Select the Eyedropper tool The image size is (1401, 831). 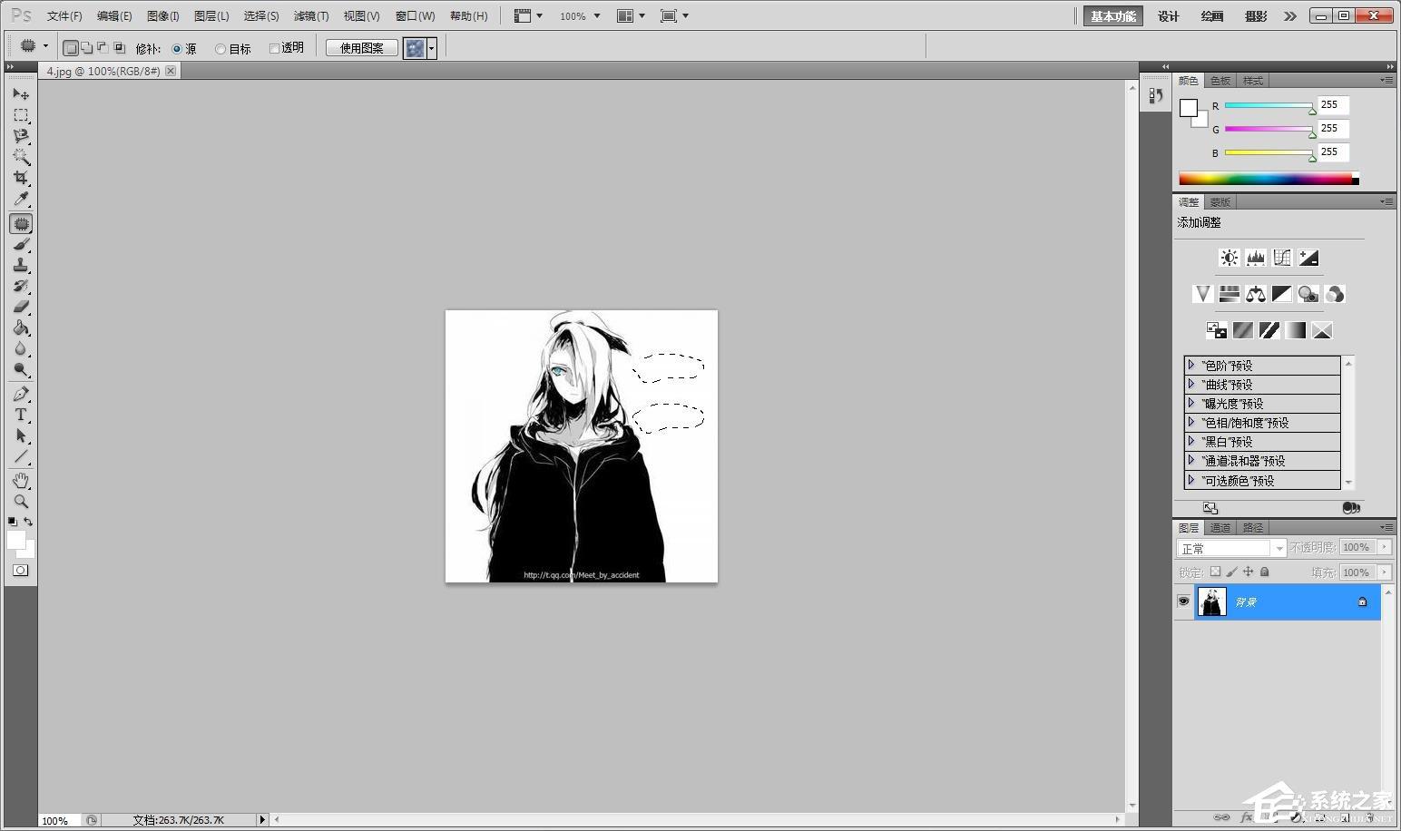point(20,200)
